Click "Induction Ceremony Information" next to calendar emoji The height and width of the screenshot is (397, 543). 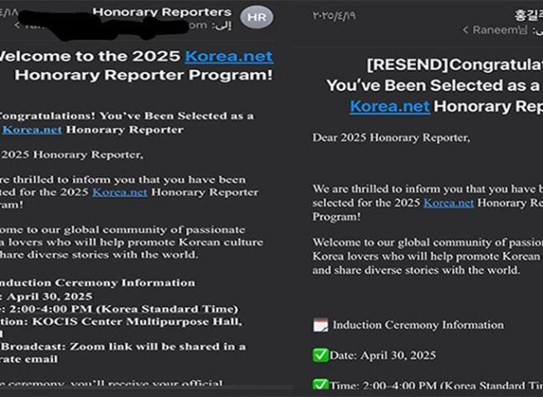tap(418, 325)
